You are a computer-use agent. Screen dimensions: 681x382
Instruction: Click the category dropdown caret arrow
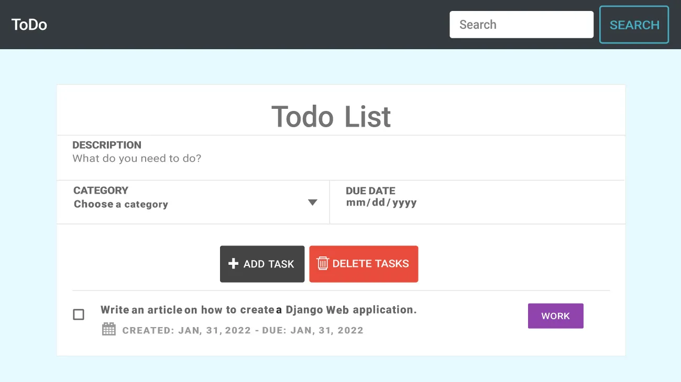click(x=313, y=203)
